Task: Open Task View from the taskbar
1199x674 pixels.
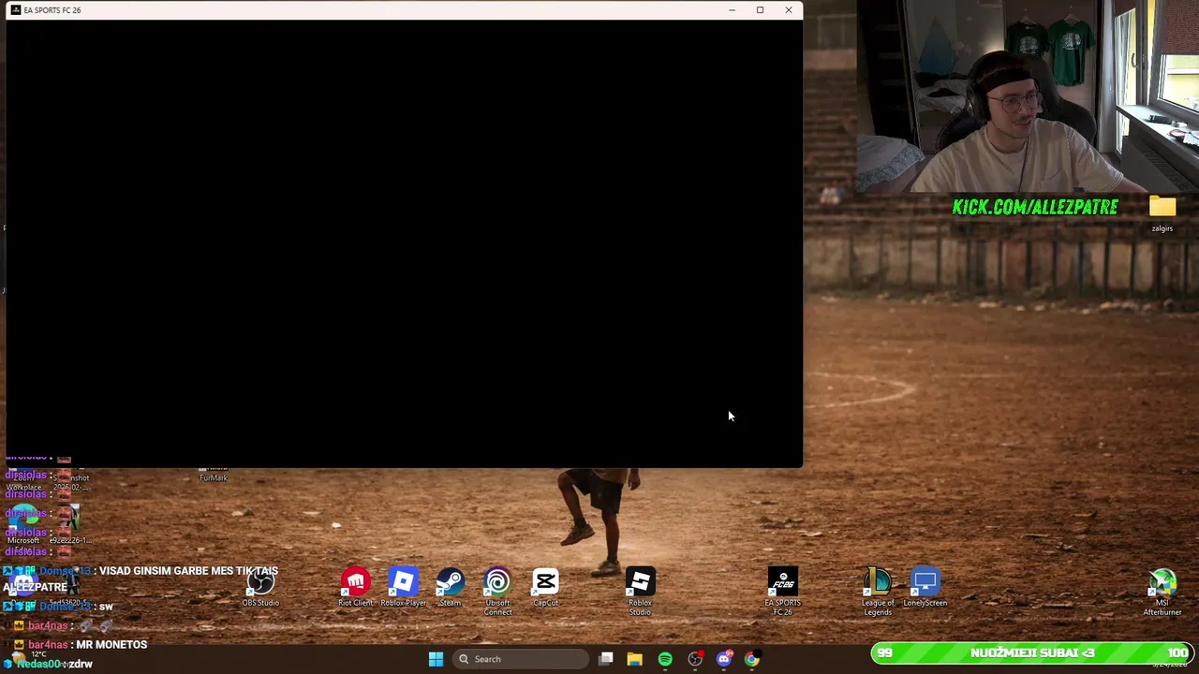Action: pyautogui.click(x=606, y=659)
